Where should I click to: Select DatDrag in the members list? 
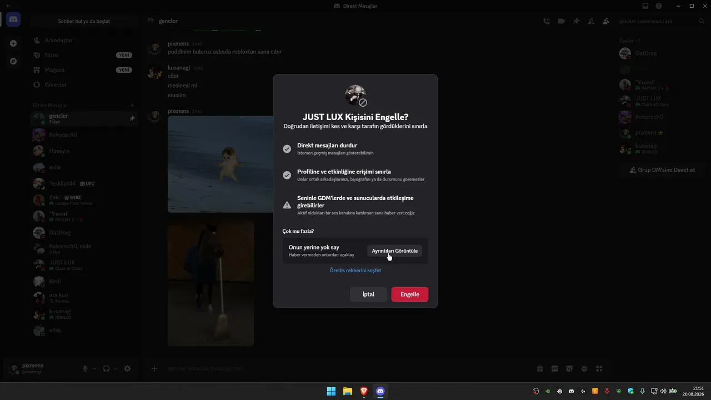(x=661, y=53)
